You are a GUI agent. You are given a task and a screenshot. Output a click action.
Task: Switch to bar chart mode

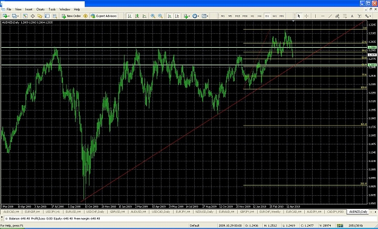[129, 16]
